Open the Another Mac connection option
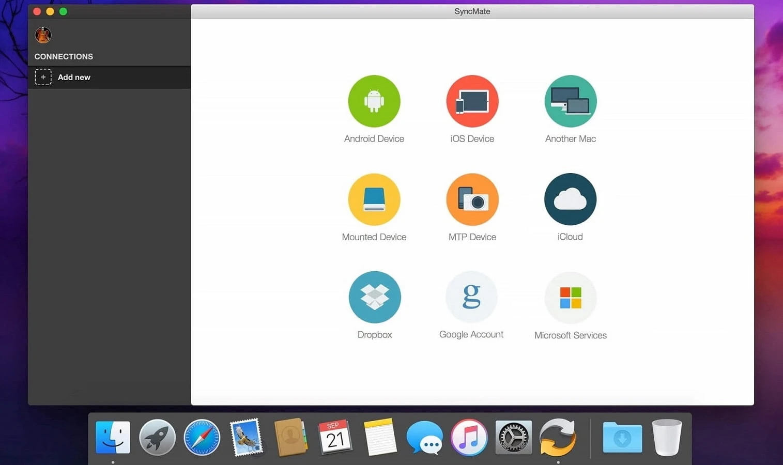783x465 pixels. (x=570, y=101)
